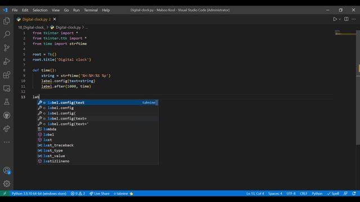Screen dimensions: 360x202
Task: Choose the label.config(text= suggestion
Action: tap(97, 118)
